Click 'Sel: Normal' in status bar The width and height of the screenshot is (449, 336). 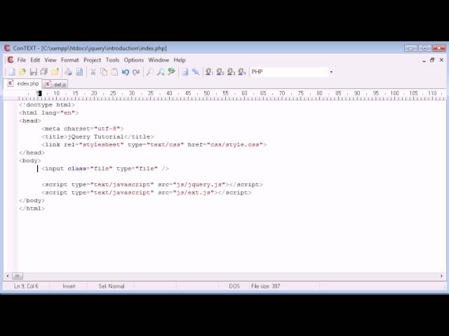112,286
